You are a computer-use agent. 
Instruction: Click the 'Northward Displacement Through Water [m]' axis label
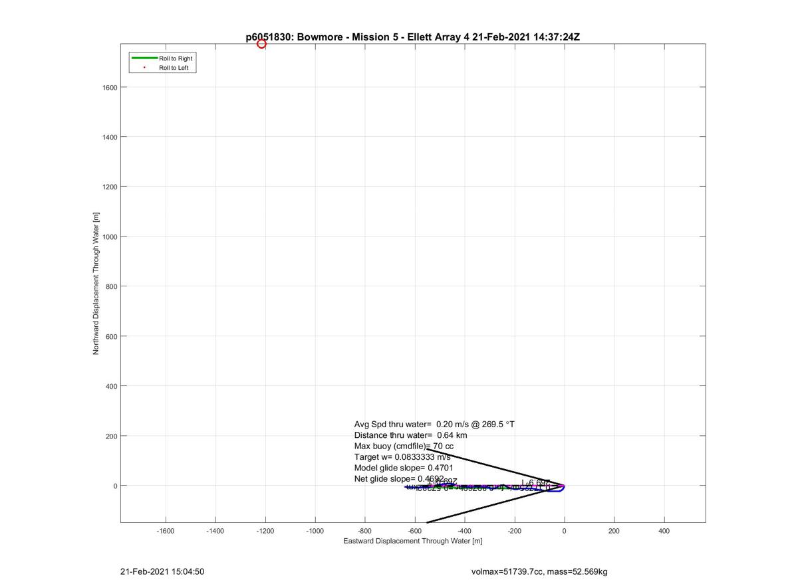(x=96, y=284)
